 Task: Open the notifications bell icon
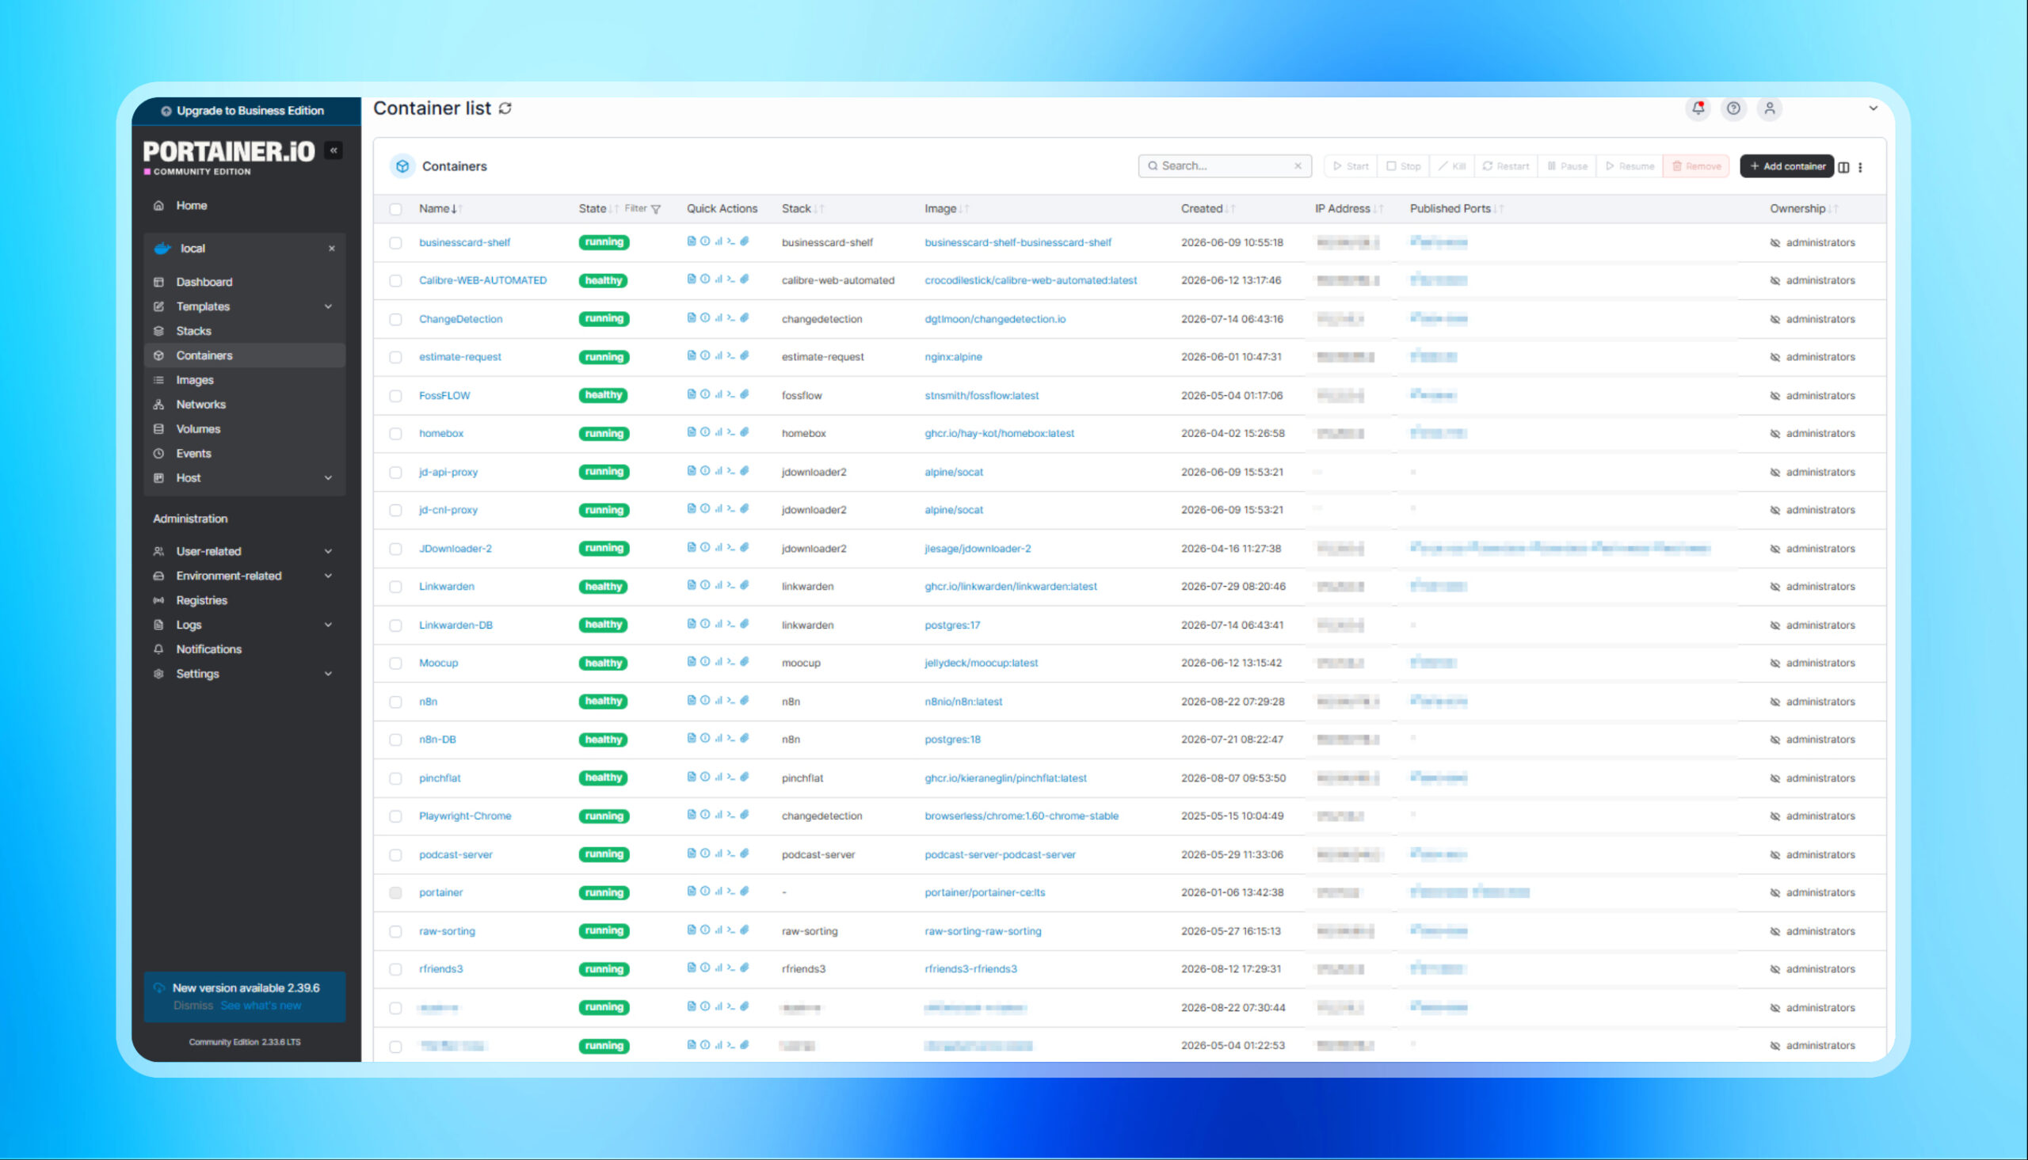coord(1698,108)
